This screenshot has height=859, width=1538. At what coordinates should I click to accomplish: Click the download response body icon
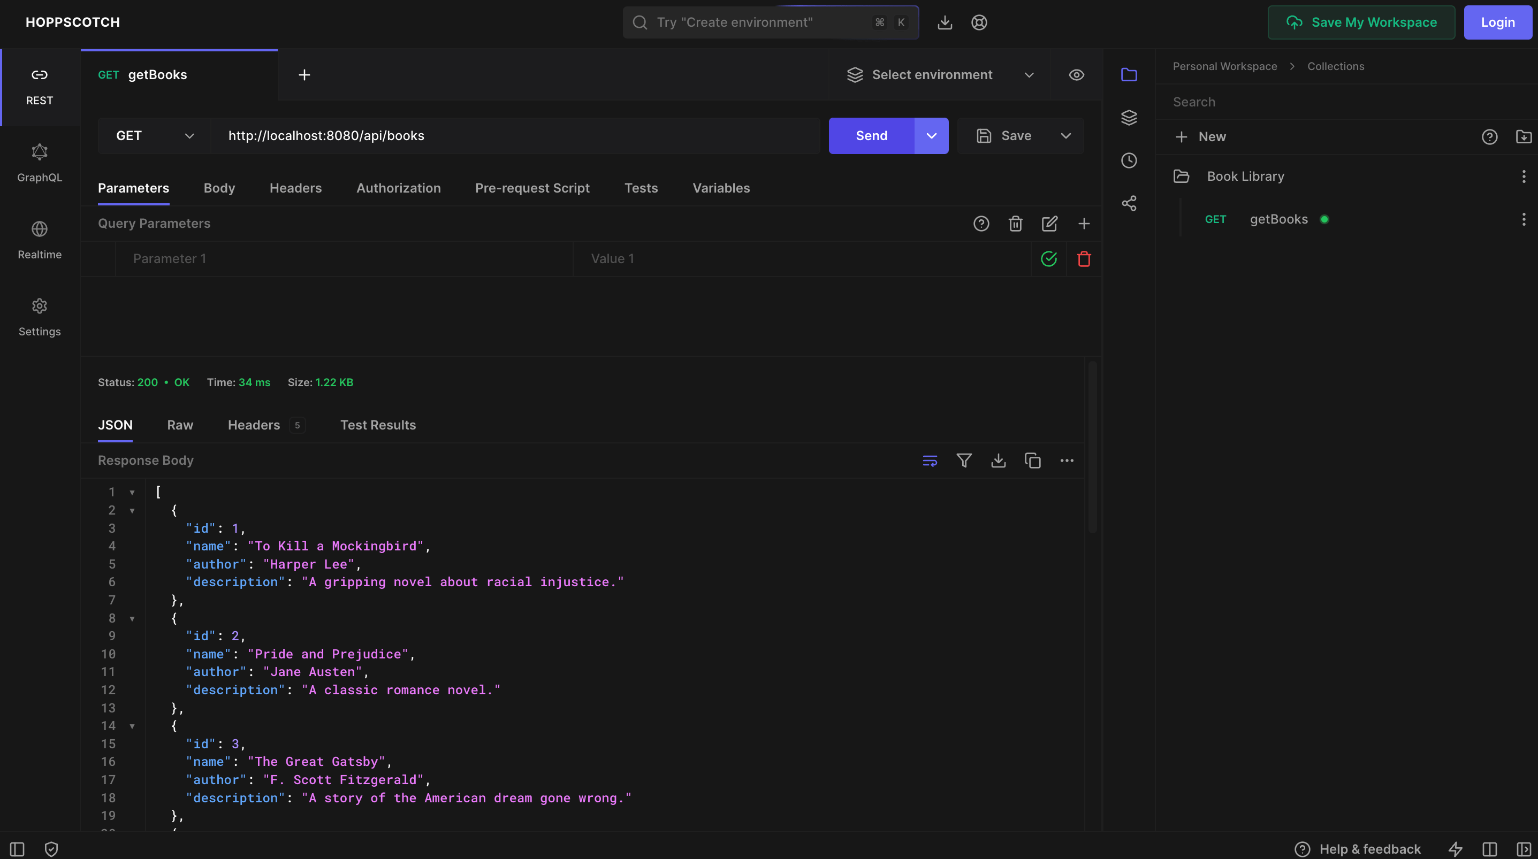[x=997, y=461]
